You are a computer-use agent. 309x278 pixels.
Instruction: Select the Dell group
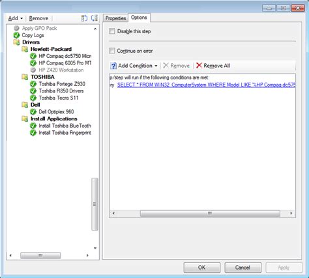[x=35, y=105]
